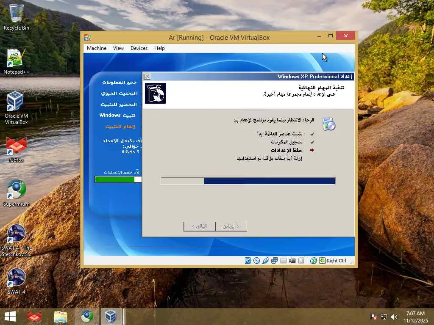Click the step text تسجيل المكونات
Screen dimensions: 434x325
(x=287, y=142)
